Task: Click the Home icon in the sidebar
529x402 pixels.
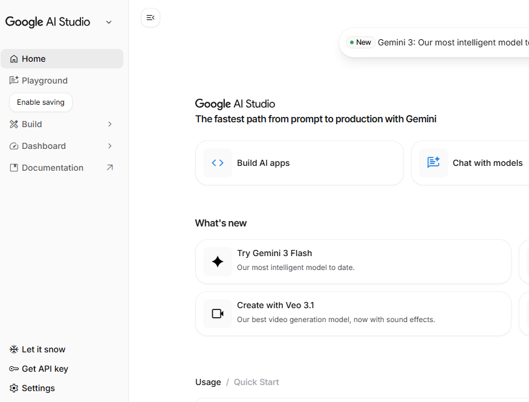Action: [x=14, y=59]
